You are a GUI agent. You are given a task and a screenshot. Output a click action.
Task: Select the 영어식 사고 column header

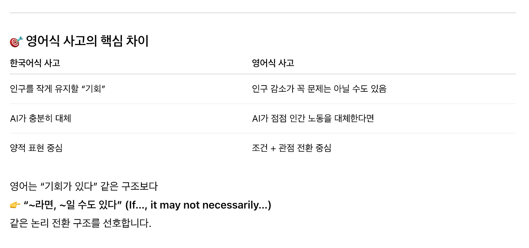click(x=273, y=63)
